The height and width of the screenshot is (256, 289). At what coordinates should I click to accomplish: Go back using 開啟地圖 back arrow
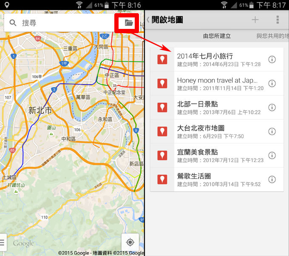148,20
